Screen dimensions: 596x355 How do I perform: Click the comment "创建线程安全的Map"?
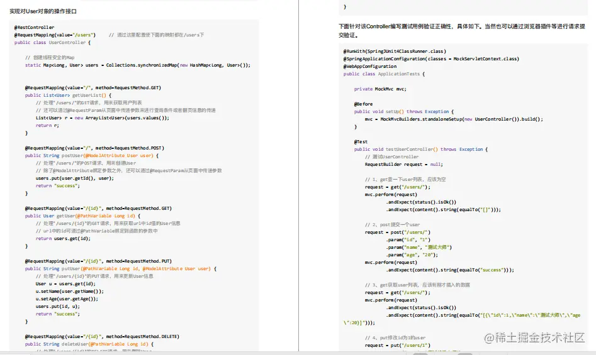tap(50, 58)
